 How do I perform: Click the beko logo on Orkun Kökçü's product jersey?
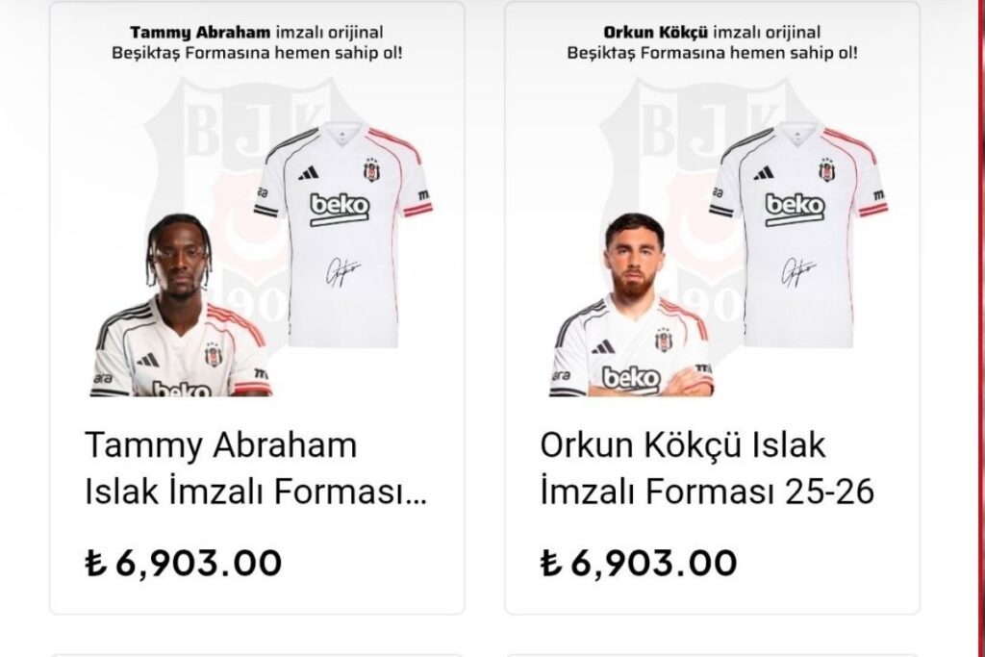coord(795,209)
